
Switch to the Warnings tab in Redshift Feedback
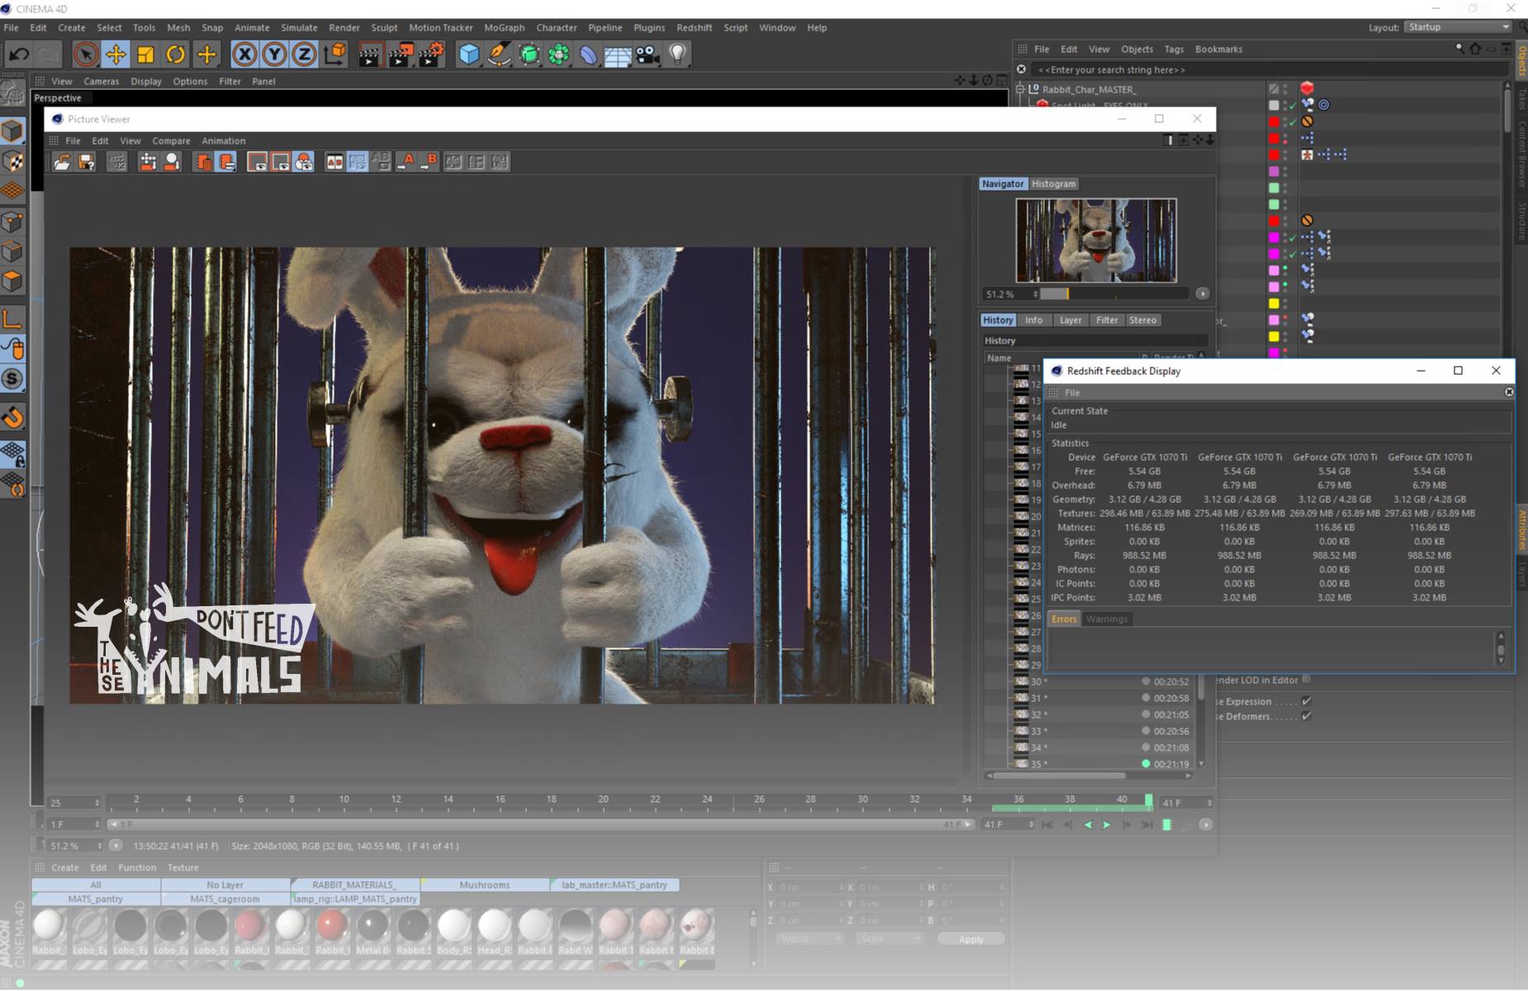1106,619
